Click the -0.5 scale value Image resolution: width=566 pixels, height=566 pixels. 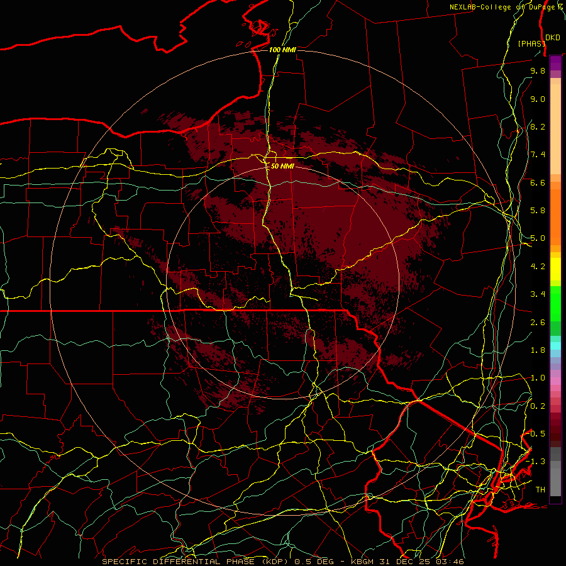536,433
